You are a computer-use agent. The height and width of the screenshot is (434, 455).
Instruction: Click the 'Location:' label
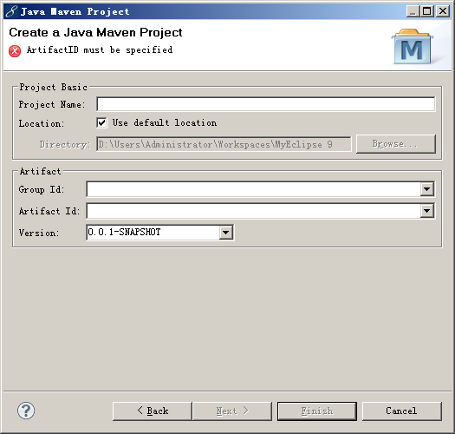coord(42,123)
